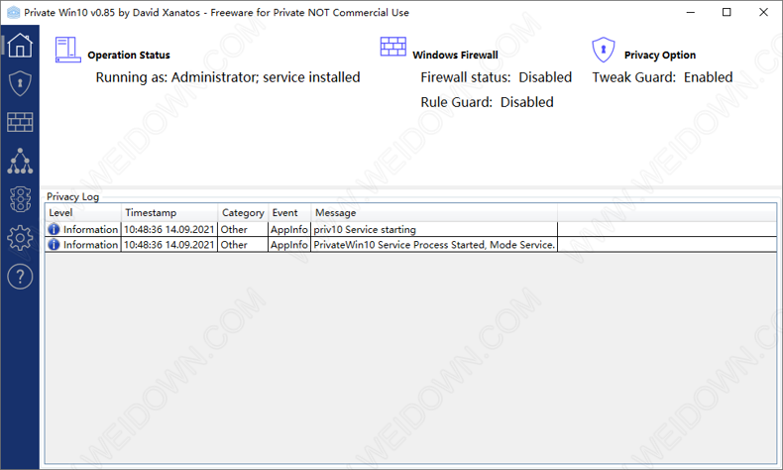Select the 'PrivateWin10 Service Process Started' log entry

pyautogui.click(x=434, y=245)
